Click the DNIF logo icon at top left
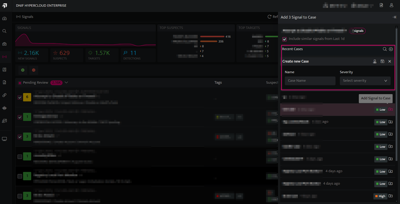This screenshot has height=204, width=400. click(5, 5)
